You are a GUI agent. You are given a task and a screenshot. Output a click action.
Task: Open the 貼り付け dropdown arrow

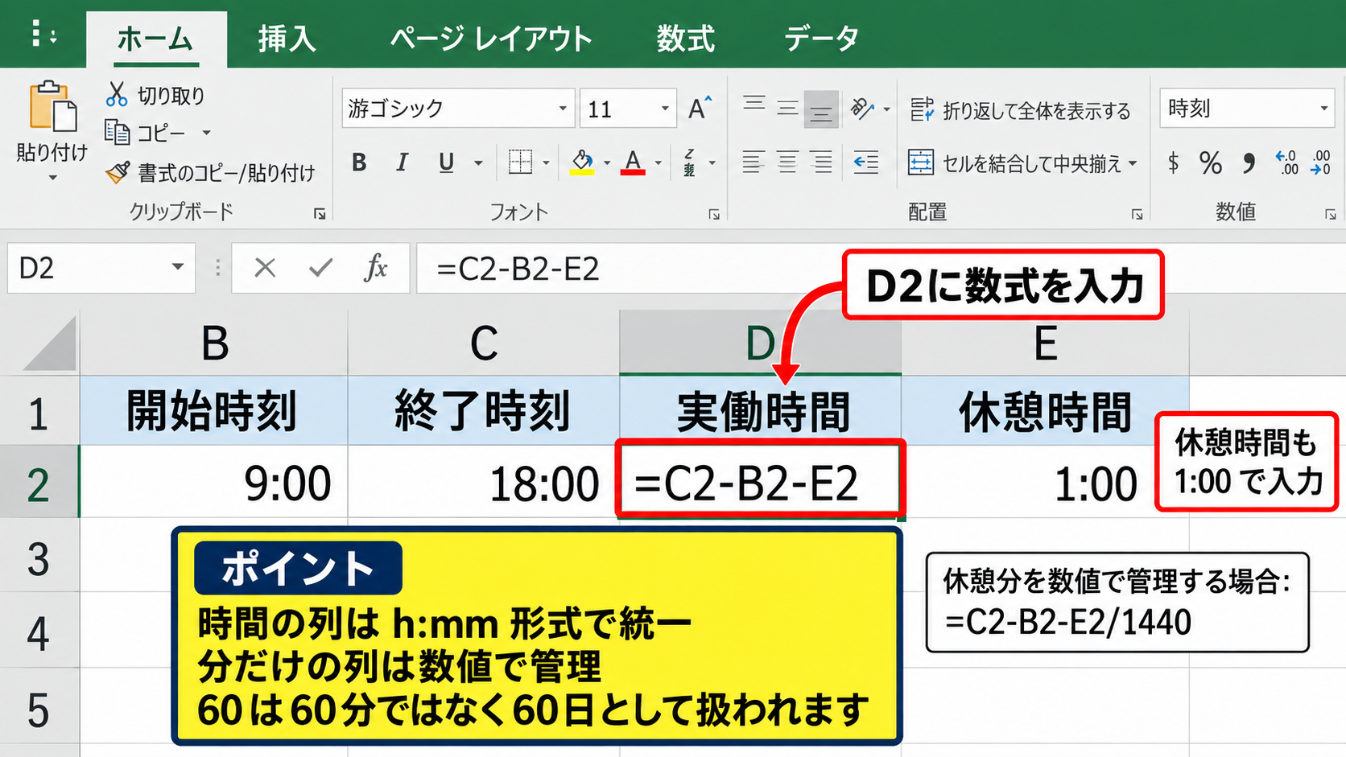pyautogui.click(x=53, y=179)
